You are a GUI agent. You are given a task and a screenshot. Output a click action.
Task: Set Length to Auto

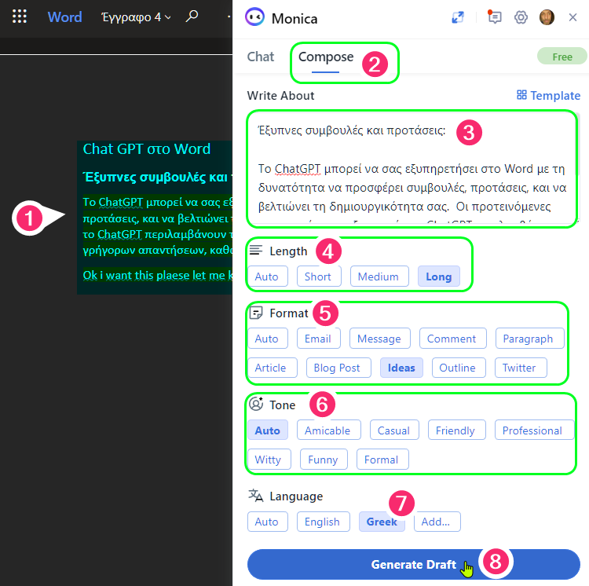click(268, 277)
